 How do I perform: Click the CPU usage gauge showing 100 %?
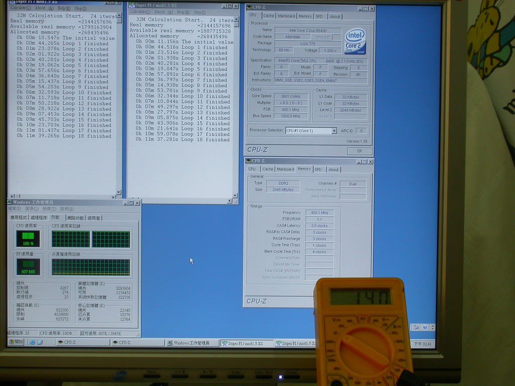28,239
